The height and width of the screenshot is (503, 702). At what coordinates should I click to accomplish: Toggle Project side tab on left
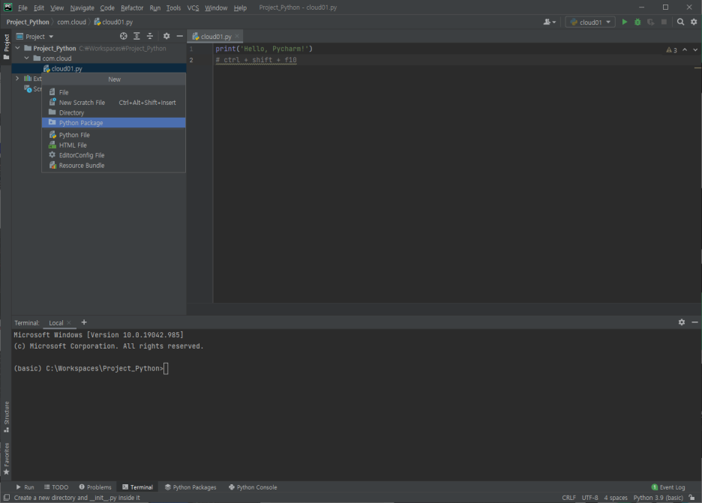tap(6, 46)
